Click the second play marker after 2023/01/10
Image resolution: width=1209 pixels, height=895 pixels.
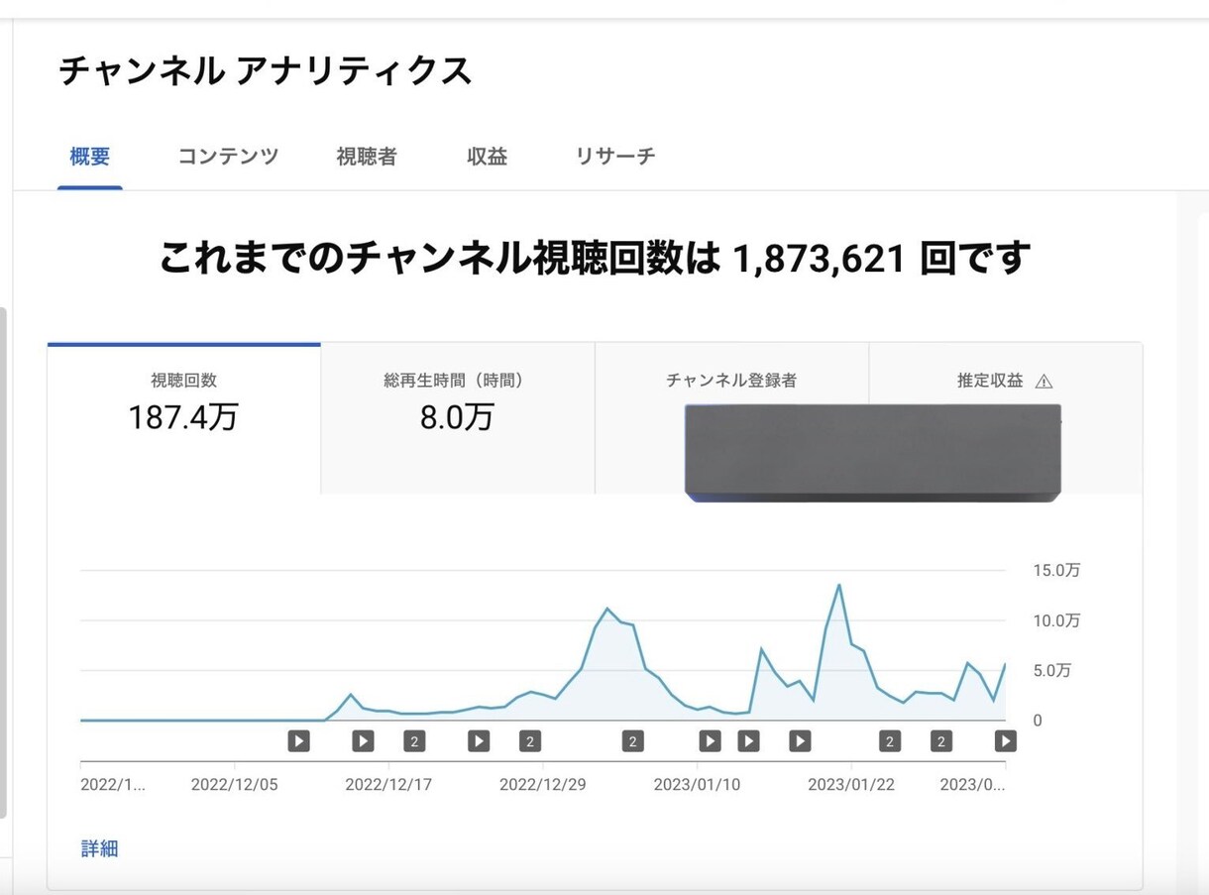748,740
